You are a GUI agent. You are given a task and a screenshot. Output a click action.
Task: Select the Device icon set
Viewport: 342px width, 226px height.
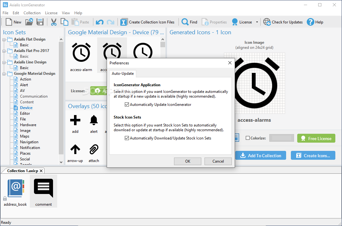click(x=26, y=108)
